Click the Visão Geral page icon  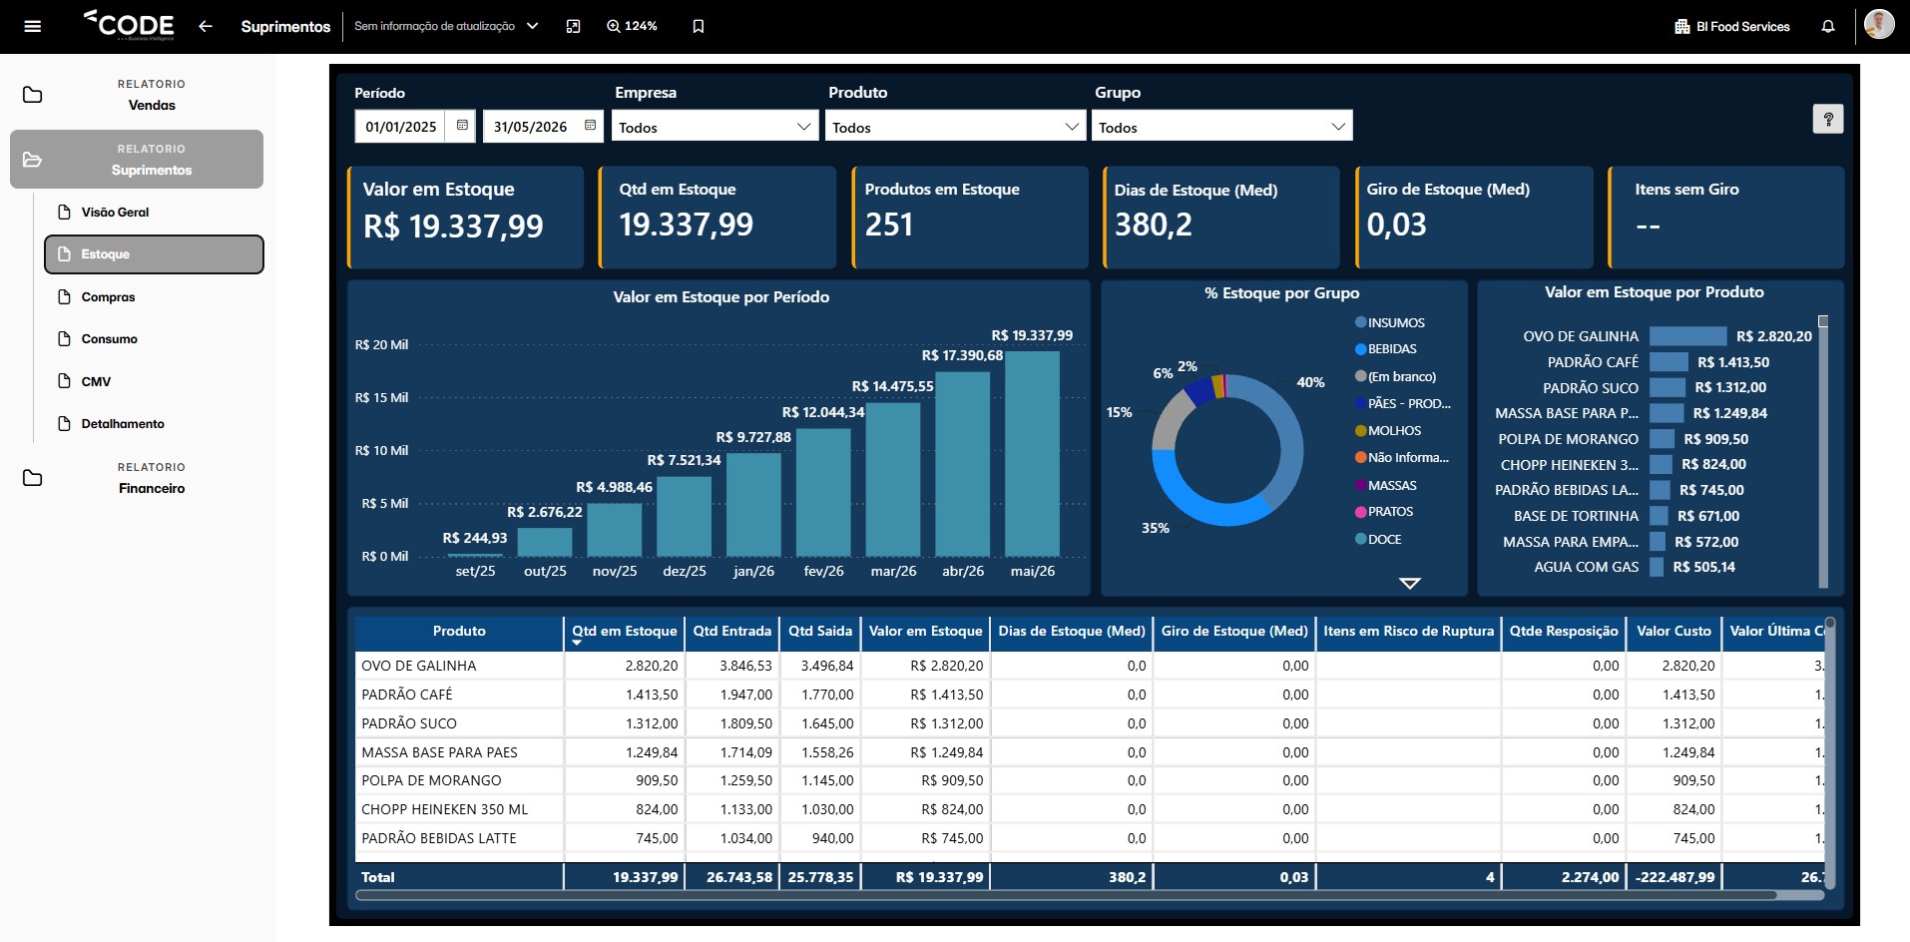(64, 212)
